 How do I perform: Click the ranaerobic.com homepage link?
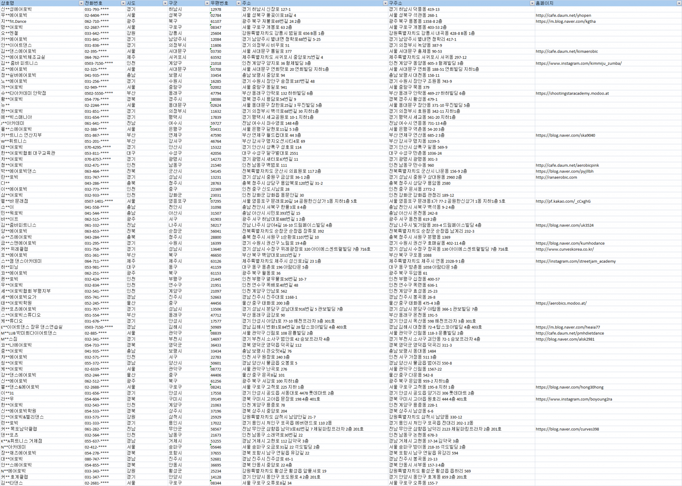click(556, 177)
